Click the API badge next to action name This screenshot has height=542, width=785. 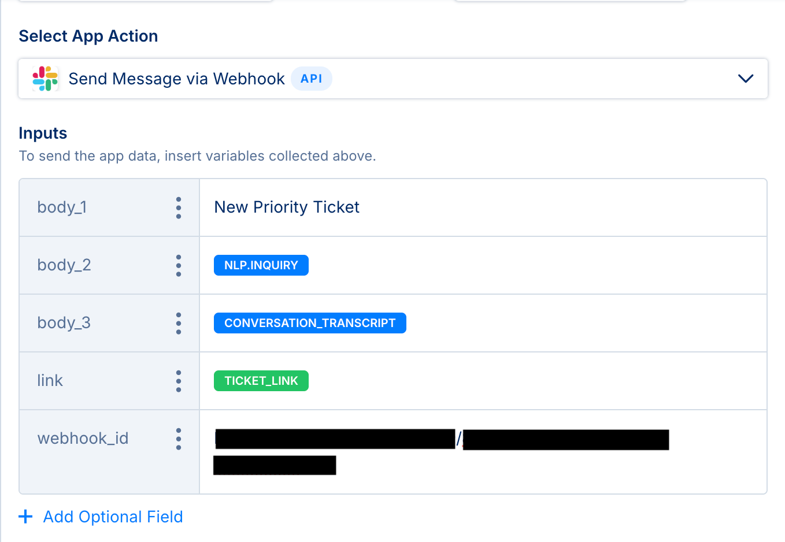[x=311, y=79]
